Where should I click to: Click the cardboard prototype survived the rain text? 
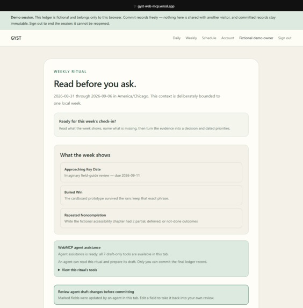(117, 198)
